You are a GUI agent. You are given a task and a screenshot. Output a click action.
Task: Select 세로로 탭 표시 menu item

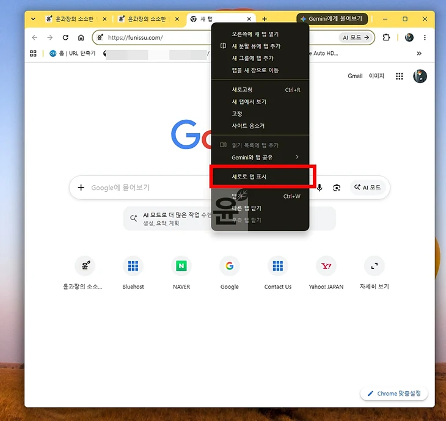(260, 177)
